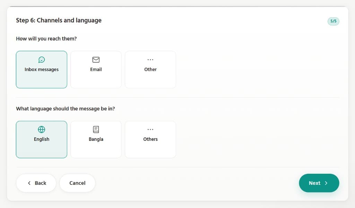Choose Email as the reach channel

96,70
